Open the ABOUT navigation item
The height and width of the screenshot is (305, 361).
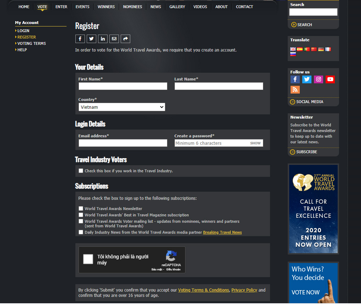[222, 7]
